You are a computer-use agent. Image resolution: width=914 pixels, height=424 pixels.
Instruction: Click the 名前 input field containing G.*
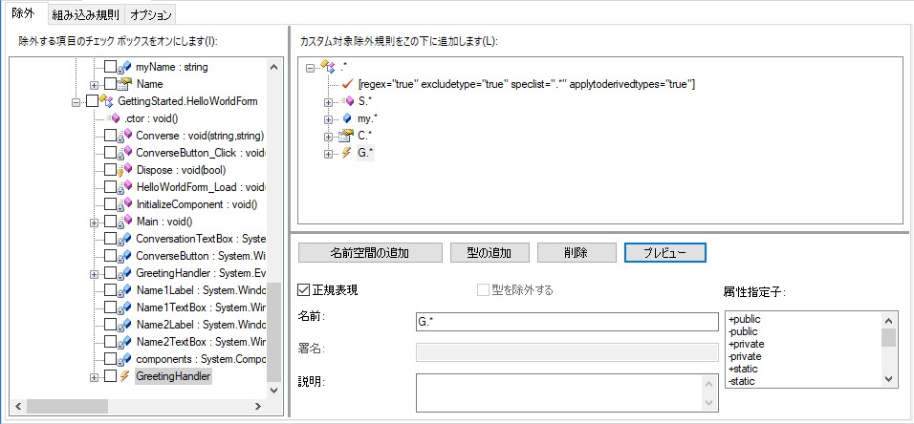click(x=567, y=322)
